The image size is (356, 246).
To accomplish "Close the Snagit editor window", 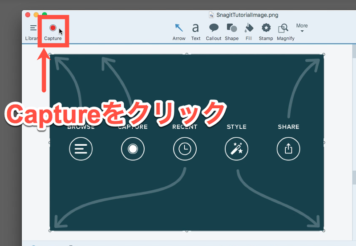I will click(28, 15).
